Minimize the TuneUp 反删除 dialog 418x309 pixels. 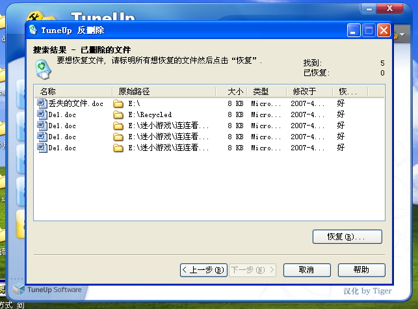coord(354,30)
